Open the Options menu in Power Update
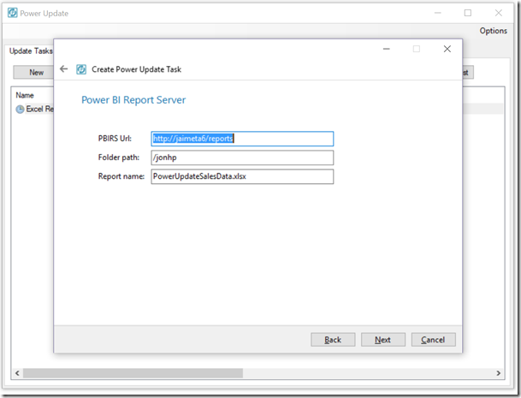This screenshot has height=398, width=521. click(493, 31)
